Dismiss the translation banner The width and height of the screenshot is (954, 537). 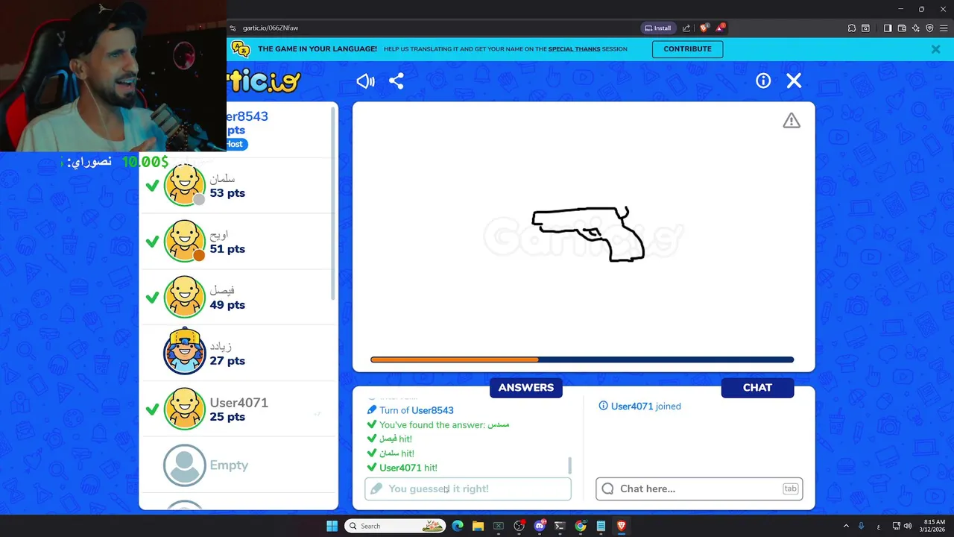tap(935, 49)
